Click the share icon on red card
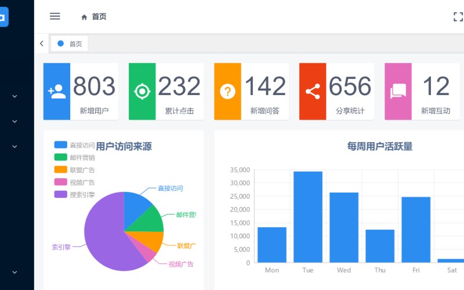Image resolution: width=464 pixels, height=290 pixels. [x=313, y=92]
